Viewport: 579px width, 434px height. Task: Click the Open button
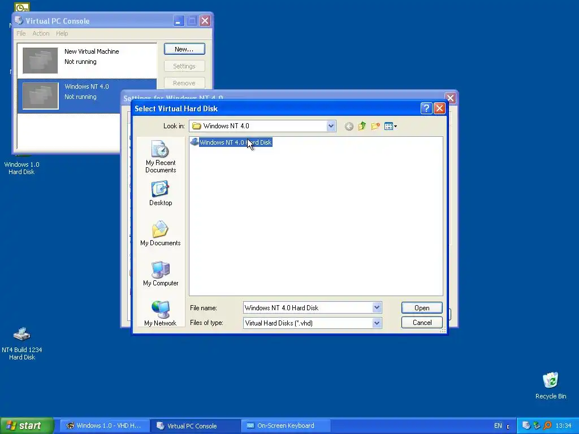point(422,308)
